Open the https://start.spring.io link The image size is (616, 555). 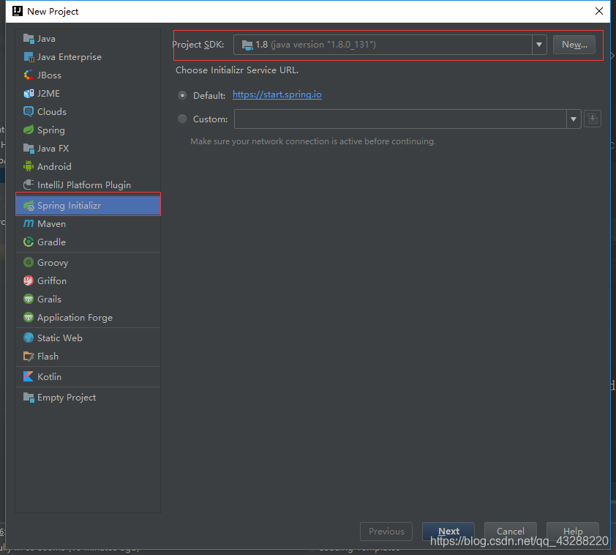click(x=277, y=94)
